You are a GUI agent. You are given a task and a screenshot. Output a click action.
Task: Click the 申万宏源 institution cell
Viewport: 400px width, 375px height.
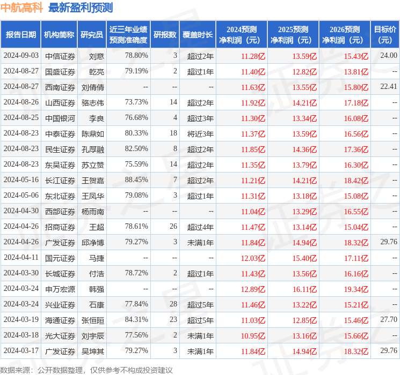pos(60,289)
